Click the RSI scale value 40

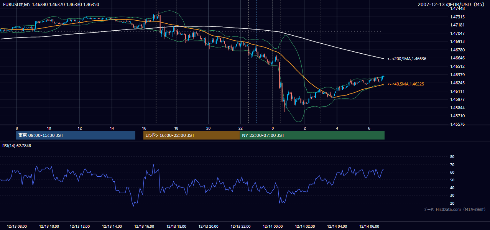click(452, 187)
